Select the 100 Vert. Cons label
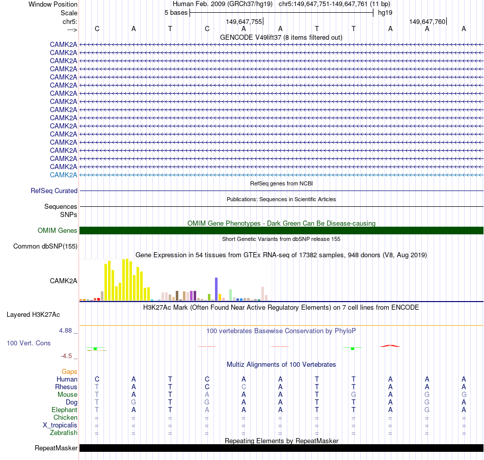The image size is (484, 460). [x=29, y=343]
